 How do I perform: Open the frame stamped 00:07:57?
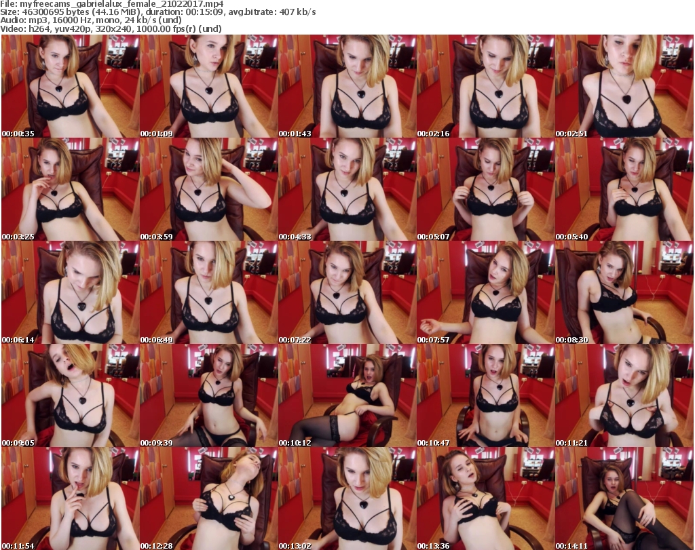485,293
